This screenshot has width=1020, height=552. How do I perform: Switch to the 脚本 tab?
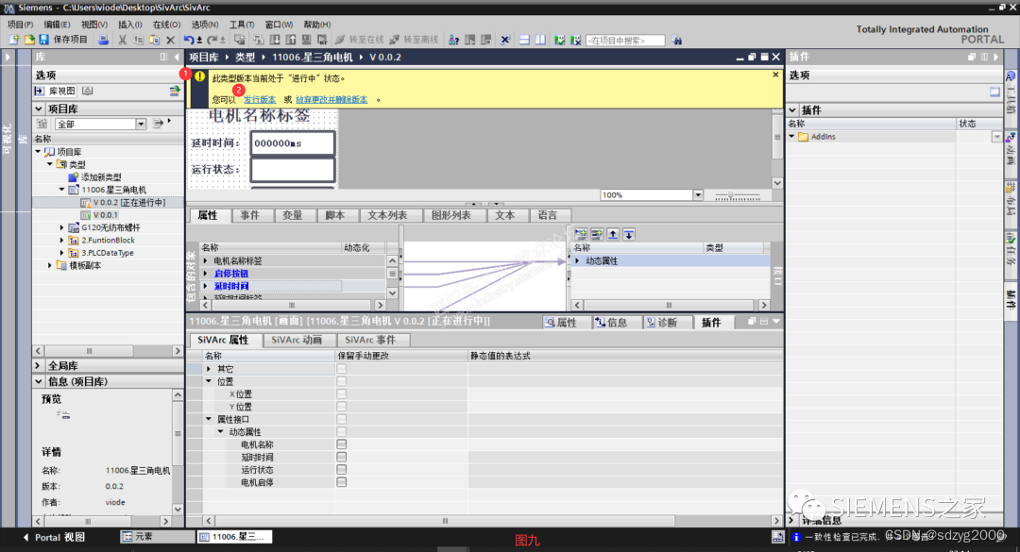(335, 215)
